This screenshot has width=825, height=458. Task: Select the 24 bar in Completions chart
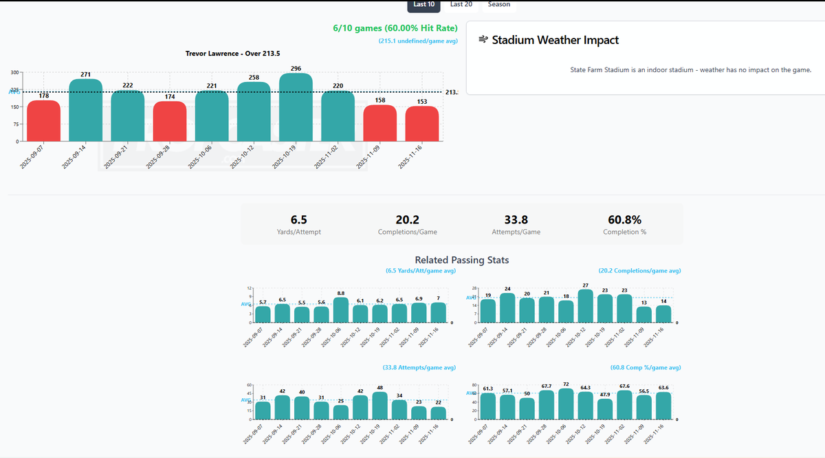click(x=507, y=308)
